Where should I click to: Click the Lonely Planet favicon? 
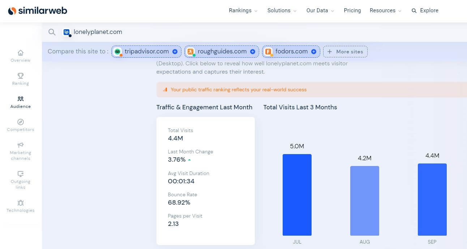(x=67, y=32)
